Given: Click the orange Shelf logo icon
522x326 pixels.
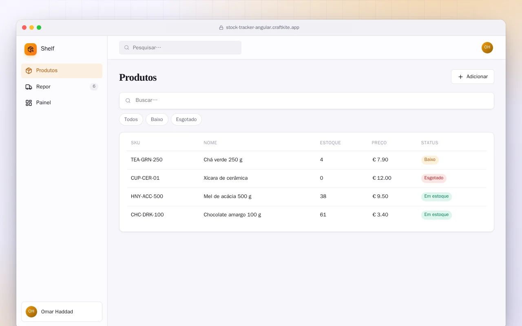Looking at the screenshot, I should click(31, 49).
